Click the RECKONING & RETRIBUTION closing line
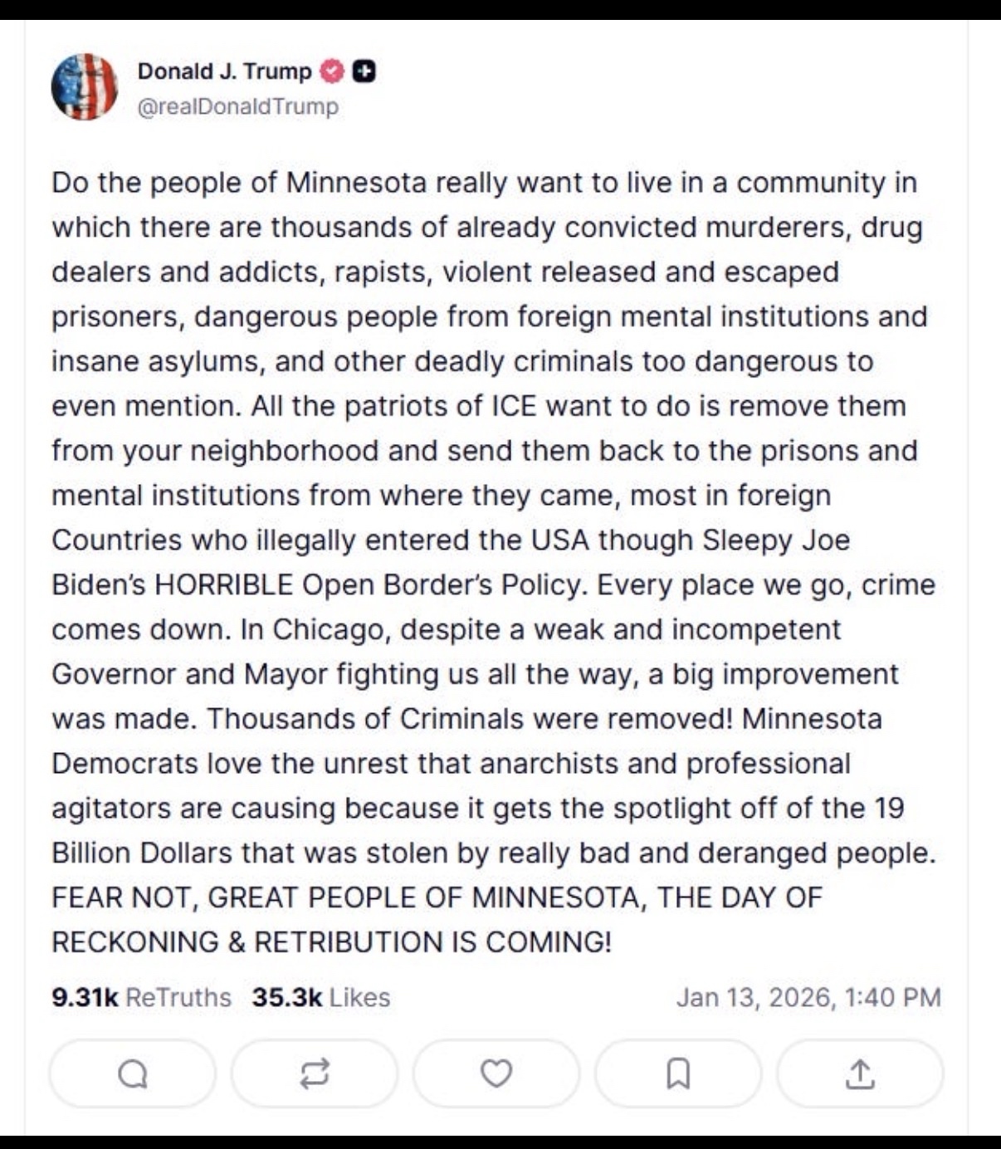Viewport: 1001px width, 1149px height. pos(331,942)
